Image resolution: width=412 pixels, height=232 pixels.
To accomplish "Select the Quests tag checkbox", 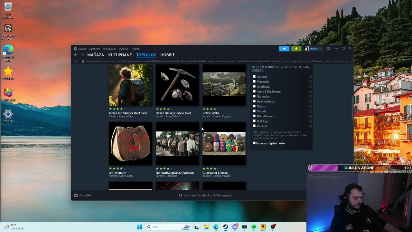I will coord(254,106).
